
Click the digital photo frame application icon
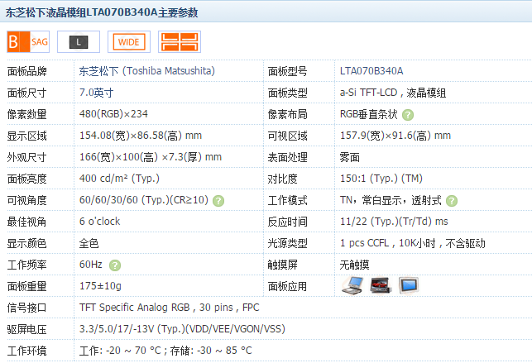410,285
